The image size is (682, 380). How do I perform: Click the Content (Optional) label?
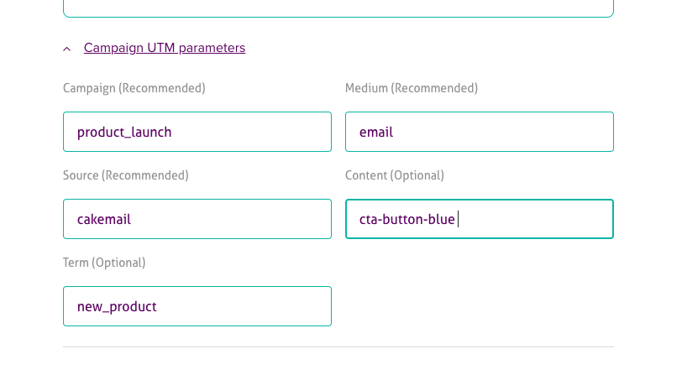coord(395,175)
